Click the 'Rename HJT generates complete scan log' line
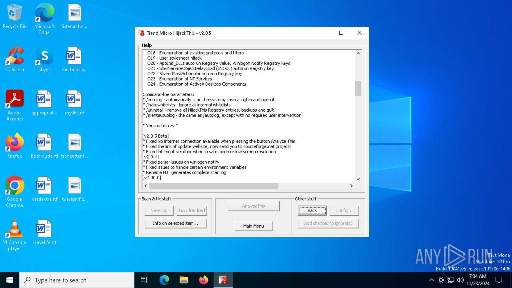The height and width of the screenshot is (288, 512). coord(184,172)
